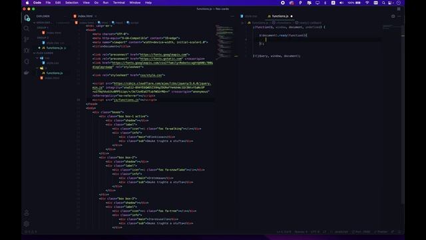Screen dimensions: 426x240
Task: Click unsaved dot on functions.js tab
Action: pos(292,16)
